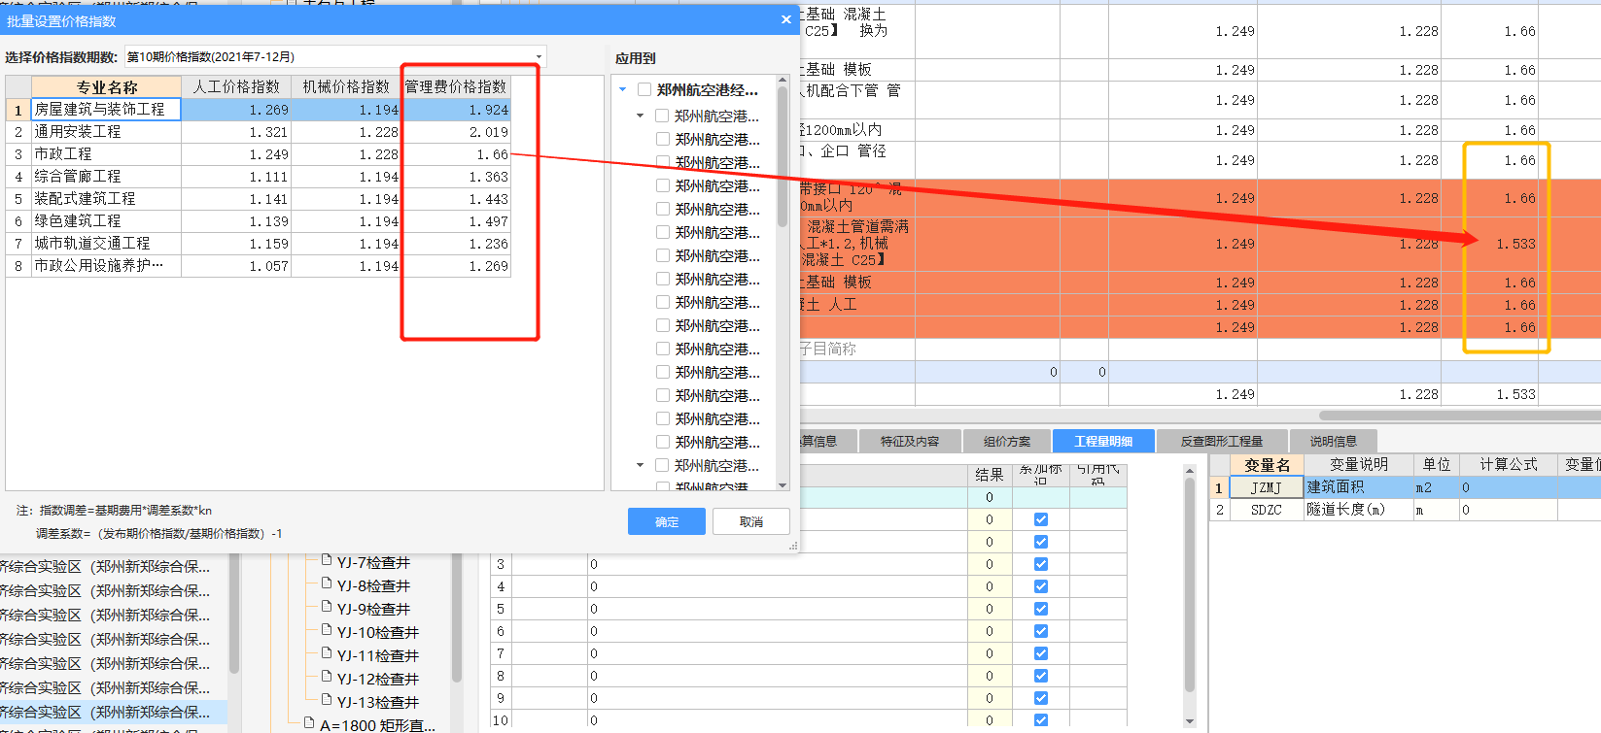Click the 1.533 value in orange row
The height and width of the screenshot is (733, 1601).
[1515, 244]
